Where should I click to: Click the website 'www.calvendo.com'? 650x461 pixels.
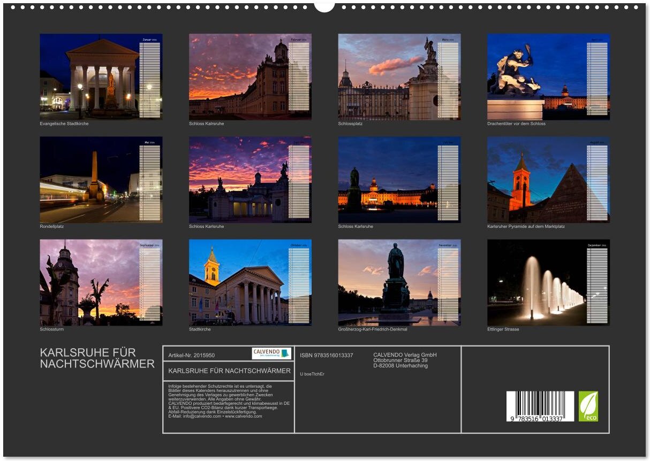coord(244,416)
